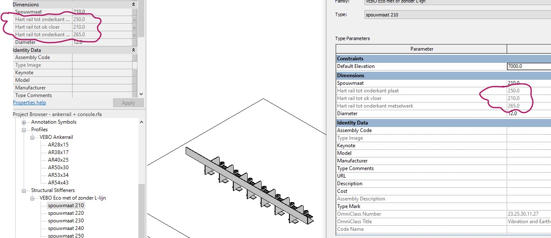Click associate button next to Assembly Code
Viewport: 551px width, 238px height.
[x=135, y=57]
